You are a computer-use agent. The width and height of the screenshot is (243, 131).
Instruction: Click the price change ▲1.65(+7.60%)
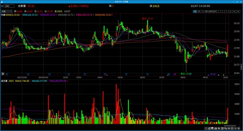pyautogui.click(x=78, y=6)
